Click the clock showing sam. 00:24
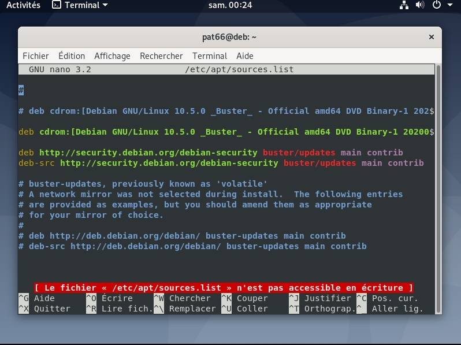Image resolution: width=461 pixels, height=345 pixels. click(230, 5)
